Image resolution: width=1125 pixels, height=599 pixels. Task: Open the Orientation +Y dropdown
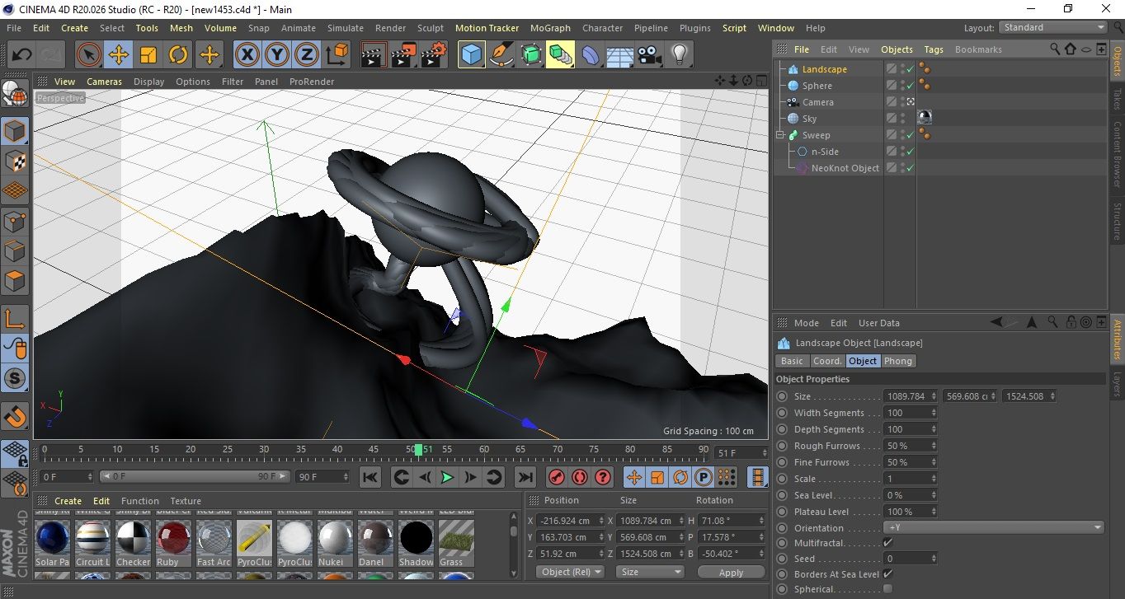click(x=994, y=528)
